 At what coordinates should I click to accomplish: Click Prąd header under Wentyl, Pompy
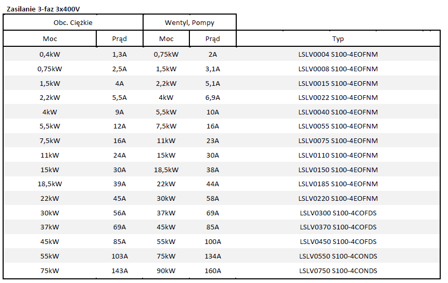tap(212, 39)
